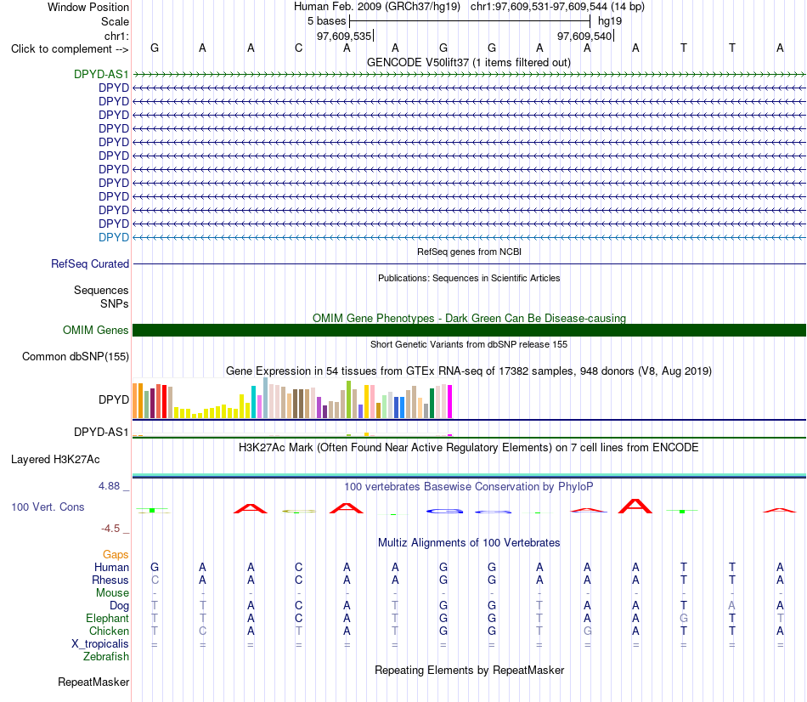807x702 pixels.
Task: Click the OMIM Genes track label
Action: (95, 330)
